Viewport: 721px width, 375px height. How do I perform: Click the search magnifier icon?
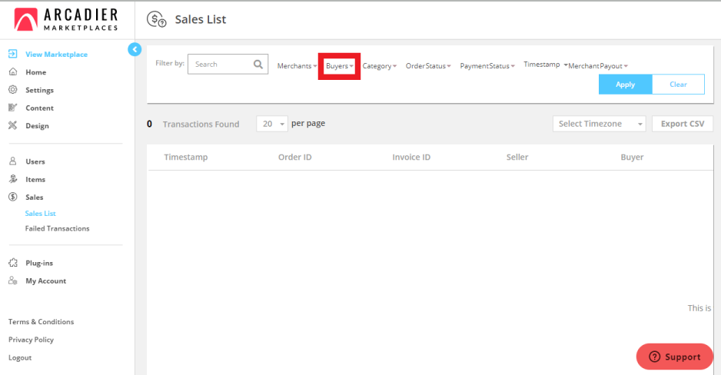click(258, 65)
